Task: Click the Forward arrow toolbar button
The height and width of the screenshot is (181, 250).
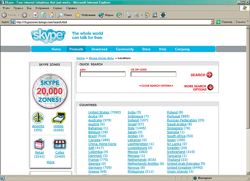Action: click(24, 15)
